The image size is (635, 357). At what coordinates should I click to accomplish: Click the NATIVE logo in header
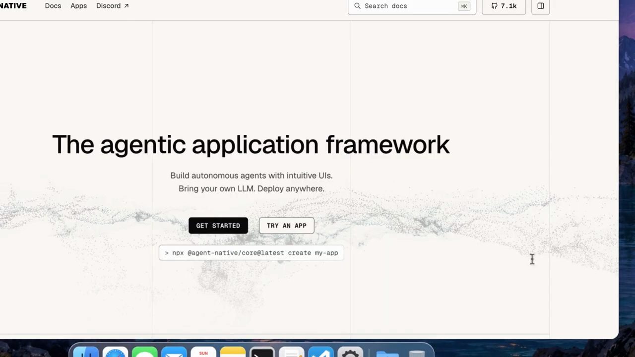[x=13, y=6]
